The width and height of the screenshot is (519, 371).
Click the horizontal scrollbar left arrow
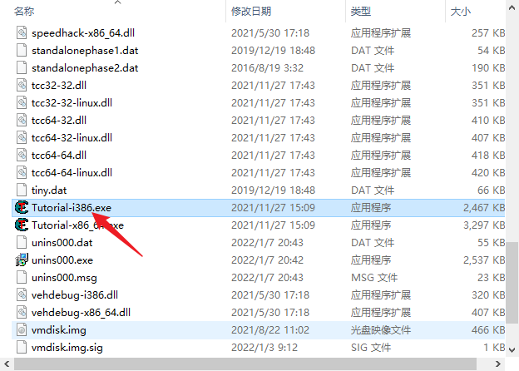[x=7, y=364]
